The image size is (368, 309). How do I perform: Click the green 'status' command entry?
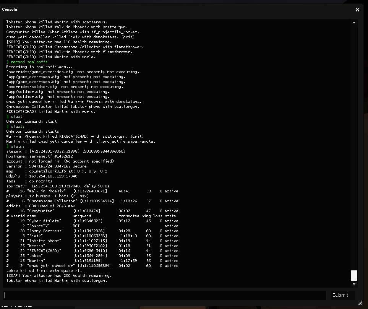pyautogui.click(x=18, y=146)
